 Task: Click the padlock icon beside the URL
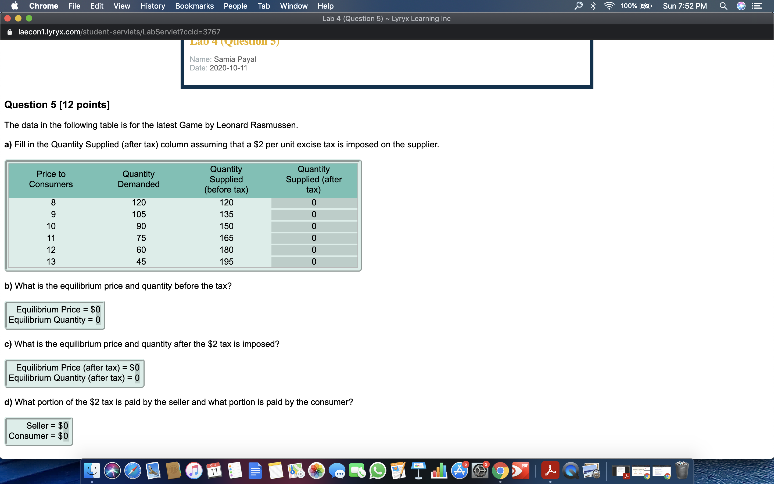click(x=10, y=32)
